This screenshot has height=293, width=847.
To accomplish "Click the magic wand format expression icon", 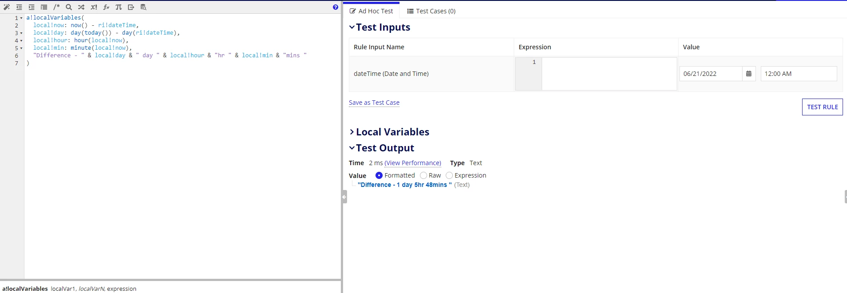I will (7, 7).
